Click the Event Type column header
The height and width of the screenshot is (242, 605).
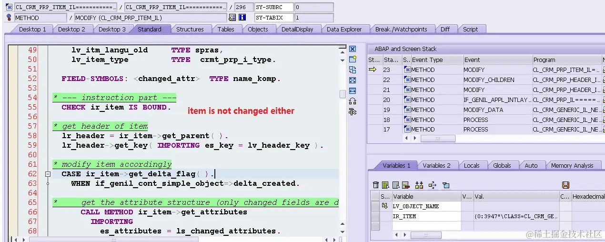click(437, 60)
